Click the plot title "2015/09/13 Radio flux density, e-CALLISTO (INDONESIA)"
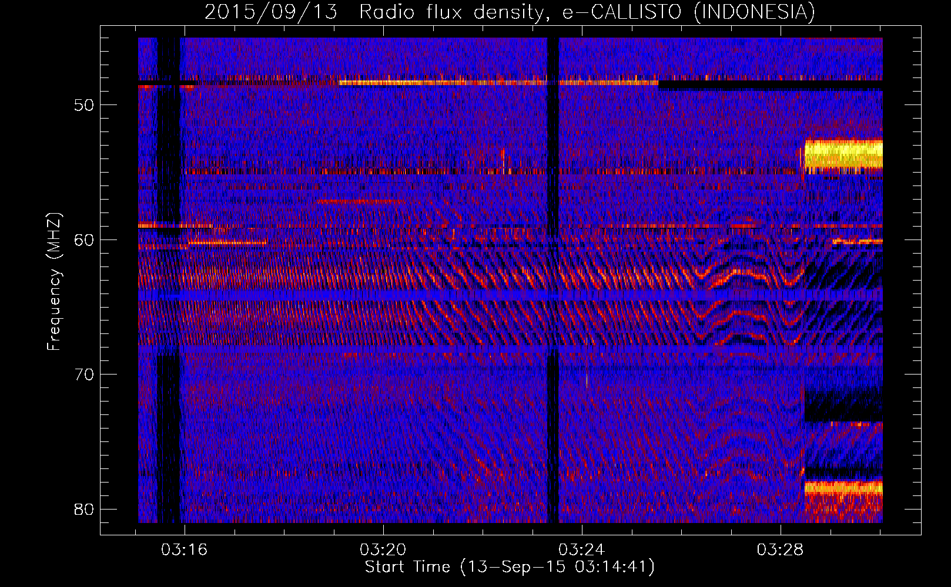The height and width of the screenshot is (587, 951). [x=510, y=12]
